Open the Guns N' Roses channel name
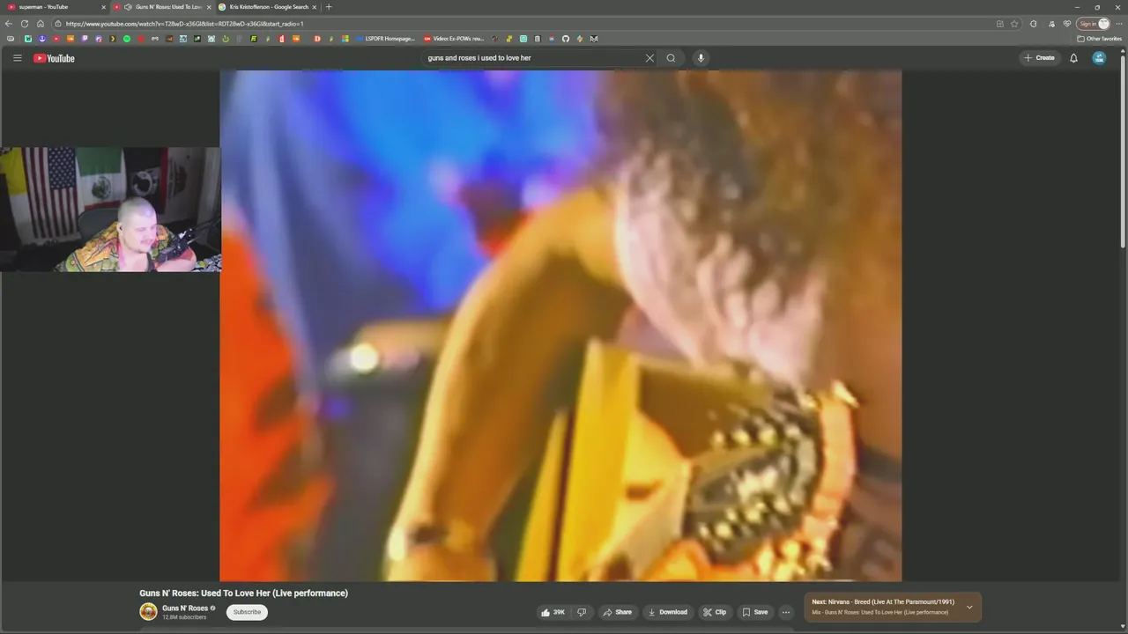The height and width of the screenshot is (634, 1128). point(185,608)
